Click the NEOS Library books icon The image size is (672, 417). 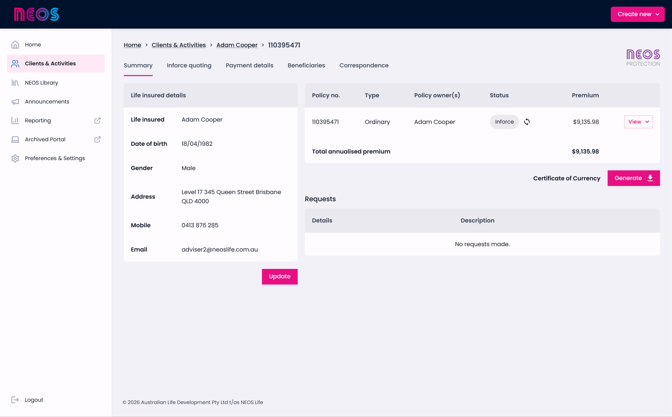click(15, 83)
